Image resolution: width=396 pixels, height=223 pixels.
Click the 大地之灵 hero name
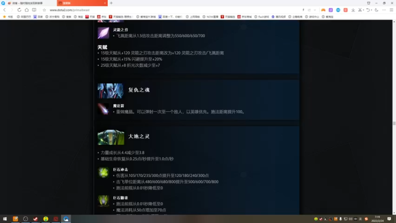139,137
